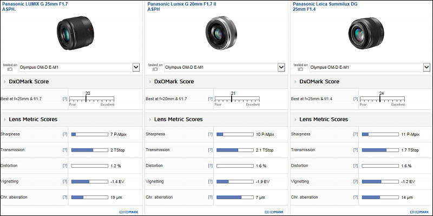Click DxOMark score scale showing 21
Image resolution: width=433 pixels, height=216 pixels.
pyautogui.click(x=237, y=99)
